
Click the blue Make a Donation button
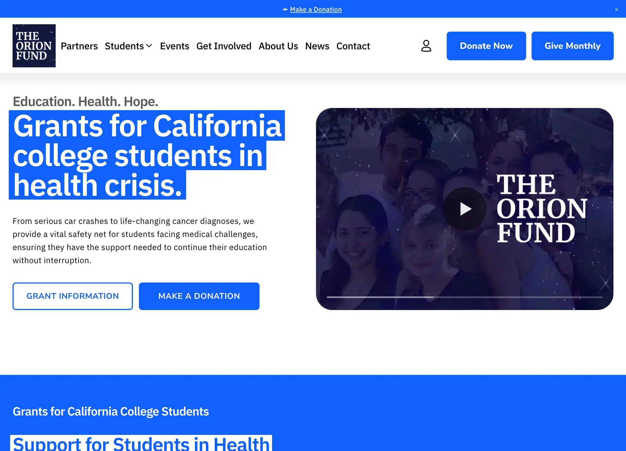click(x=199, y=296)
